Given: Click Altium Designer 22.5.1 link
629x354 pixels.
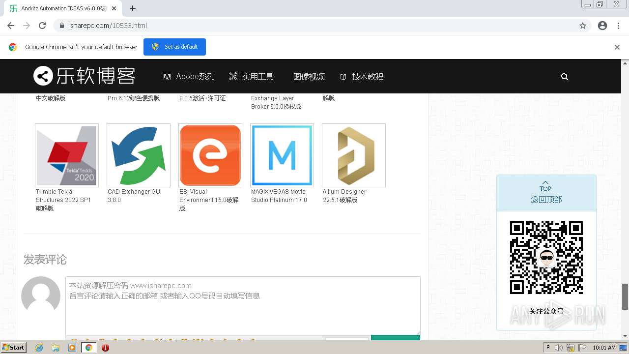Looking at the screenshot, I should point(344,196).
